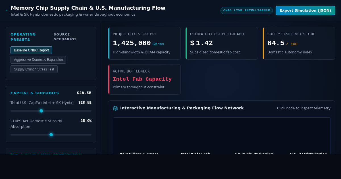341x179 pixels.
Task: Click the Export Simulation (JSON) button
Action: [305, 11]
